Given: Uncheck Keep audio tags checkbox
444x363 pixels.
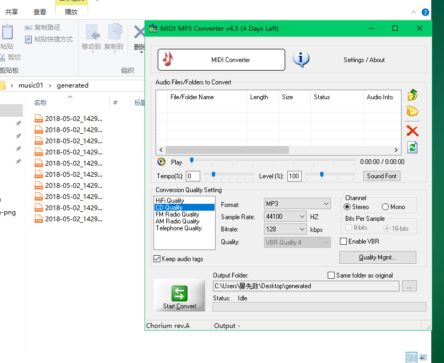Looking at the screenshot, I should tap(157, 258).
